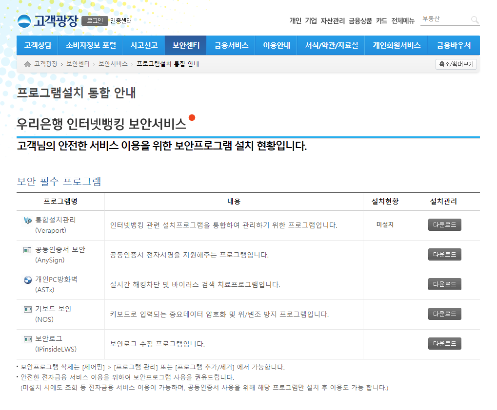Open the 자산관리 top menu
Image resolution: width=497 pixels, height=410 pixels.
click(333, 21)
